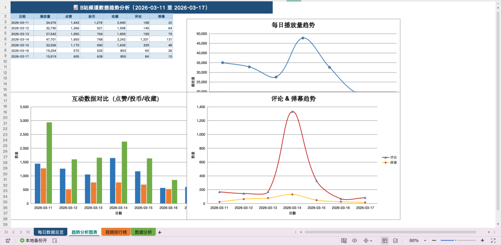Enter full screen mode icon

(493, 240)
